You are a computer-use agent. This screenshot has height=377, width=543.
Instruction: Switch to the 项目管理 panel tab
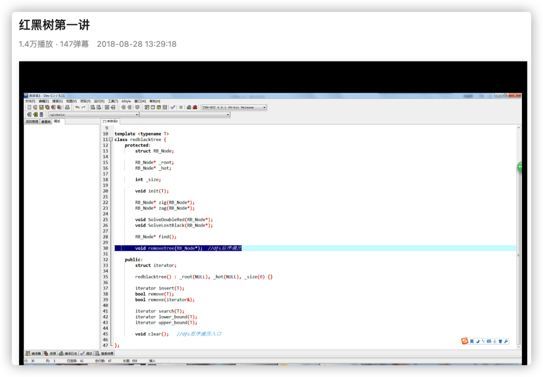coord(32,122)
